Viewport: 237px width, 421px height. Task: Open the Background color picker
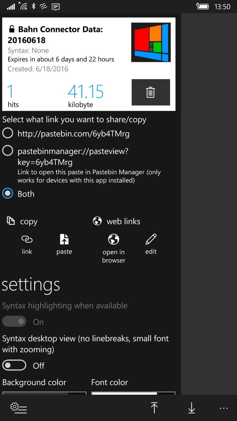(x=44, y=393)
